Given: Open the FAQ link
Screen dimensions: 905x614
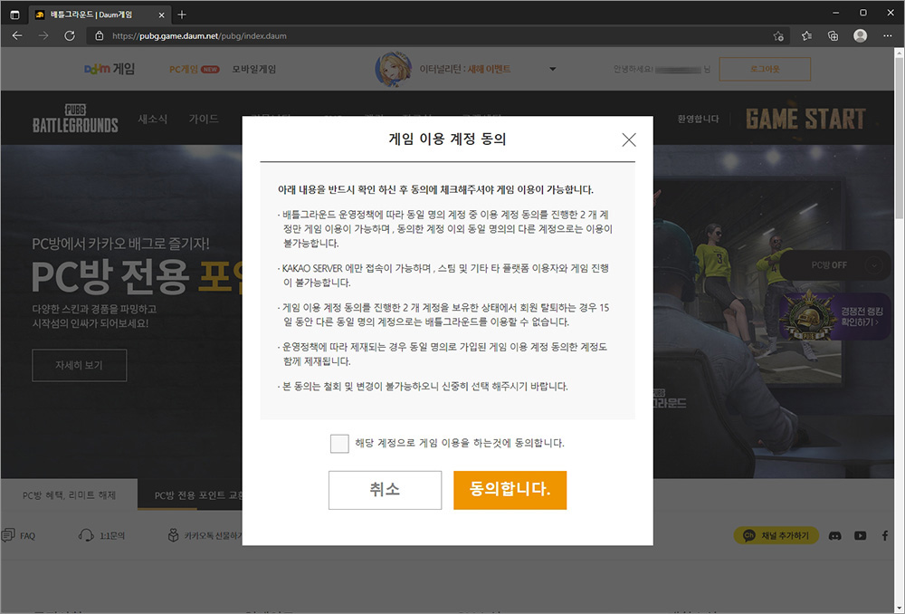Looking at the screenshot, I should 18,535.
